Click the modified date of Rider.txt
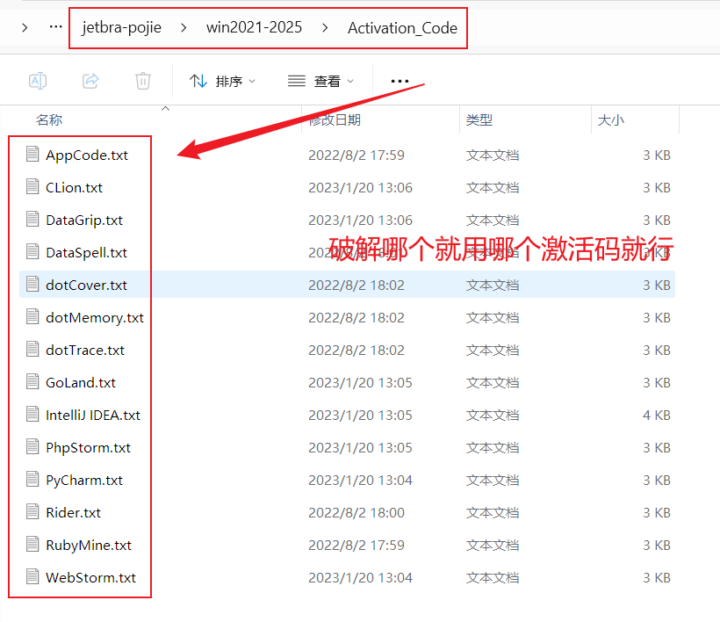The image size is (720, 622). tap(356, 513)
